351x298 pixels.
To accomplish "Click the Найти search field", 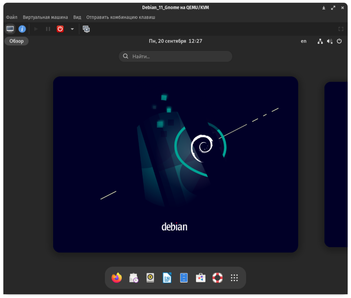I will tap(175, 56).
